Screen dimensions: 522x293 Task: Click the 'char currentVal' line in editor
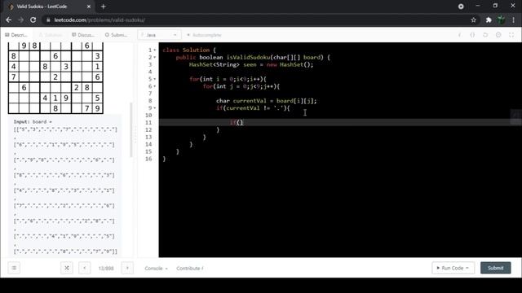tap(267, 101)
